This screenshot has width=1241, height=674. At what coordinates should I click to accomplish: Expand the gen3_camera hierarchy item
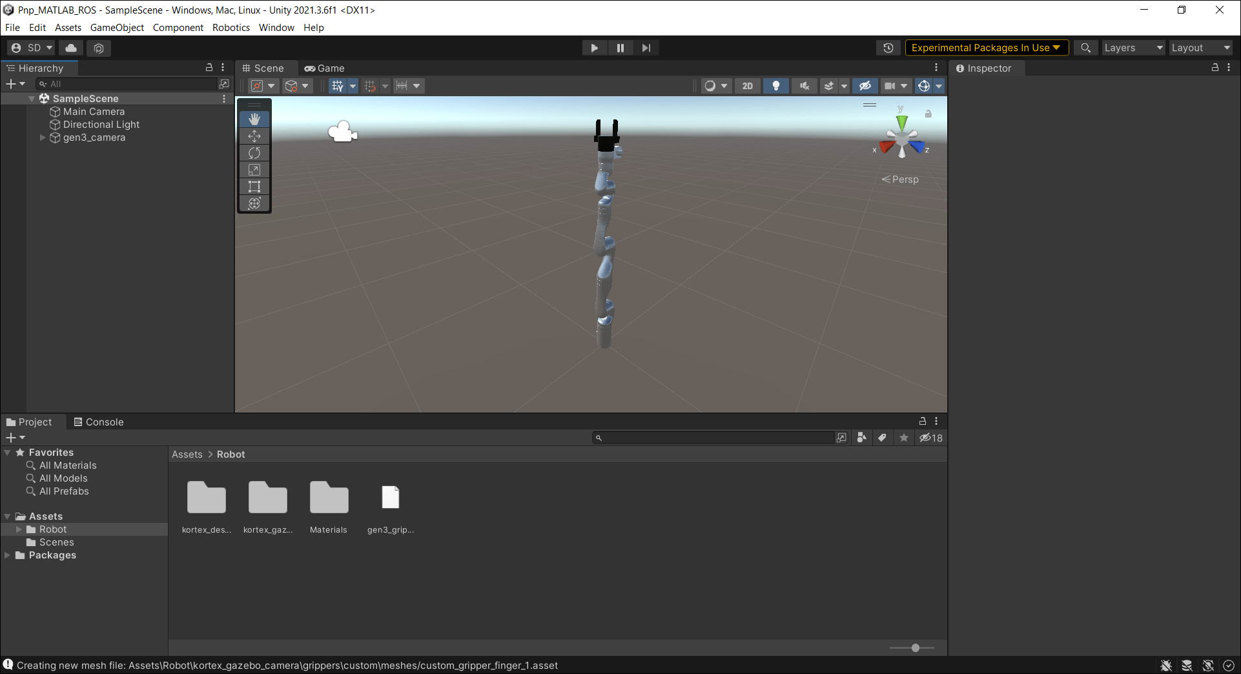pos(42,138)
